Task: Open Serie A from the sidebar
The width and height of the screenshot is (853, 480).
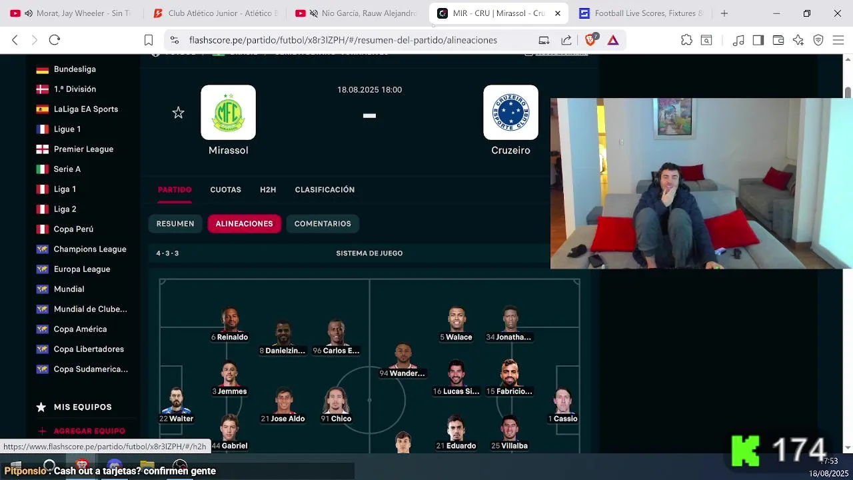Action: 67,169
